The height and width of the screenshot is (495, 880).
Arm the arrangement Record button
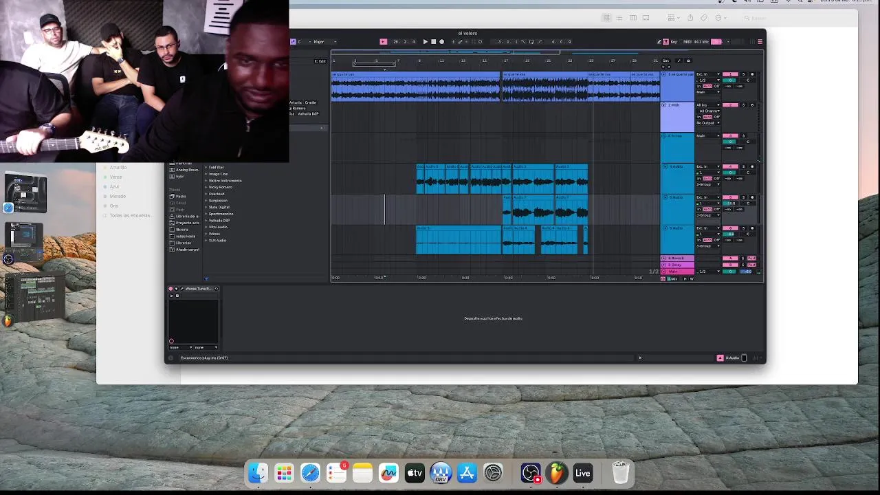coord(441,42)
